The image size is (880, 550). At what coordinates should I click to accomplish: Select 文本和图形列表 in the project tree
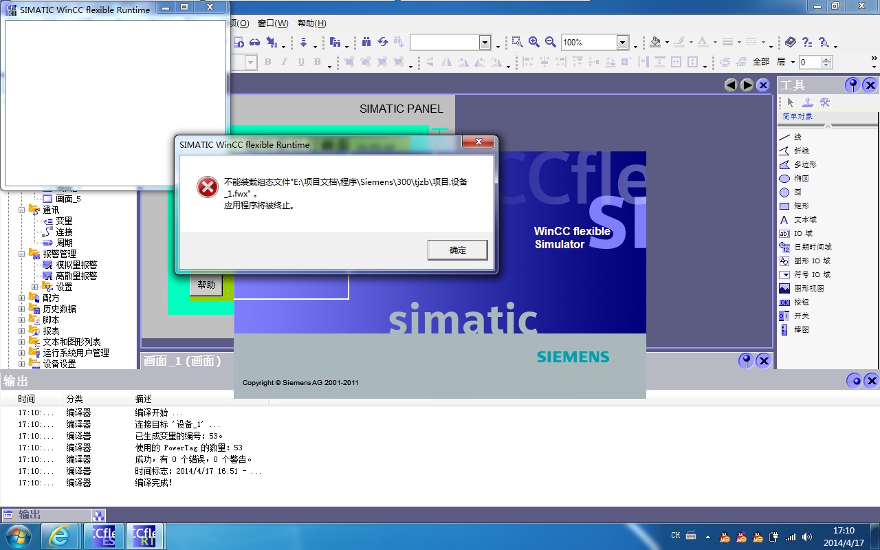tap(71, 342)
